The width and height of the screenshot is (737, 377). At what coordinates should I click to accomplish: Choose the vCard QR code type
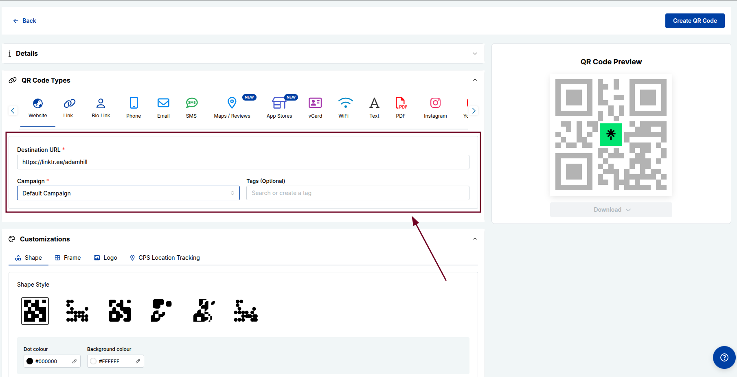click(315, 108)
